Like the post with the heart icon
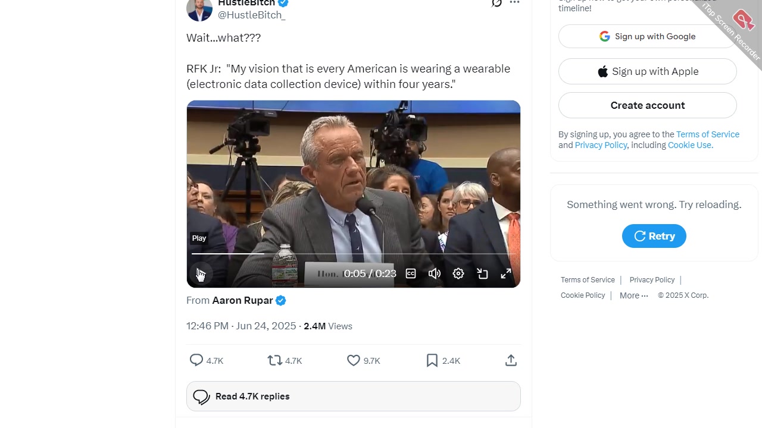This screenshot has height=428, width=762. coord(354,360)
